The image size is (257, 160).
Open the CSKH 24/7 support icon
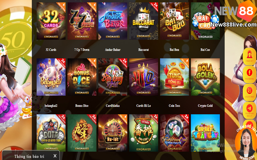(249, 56)
